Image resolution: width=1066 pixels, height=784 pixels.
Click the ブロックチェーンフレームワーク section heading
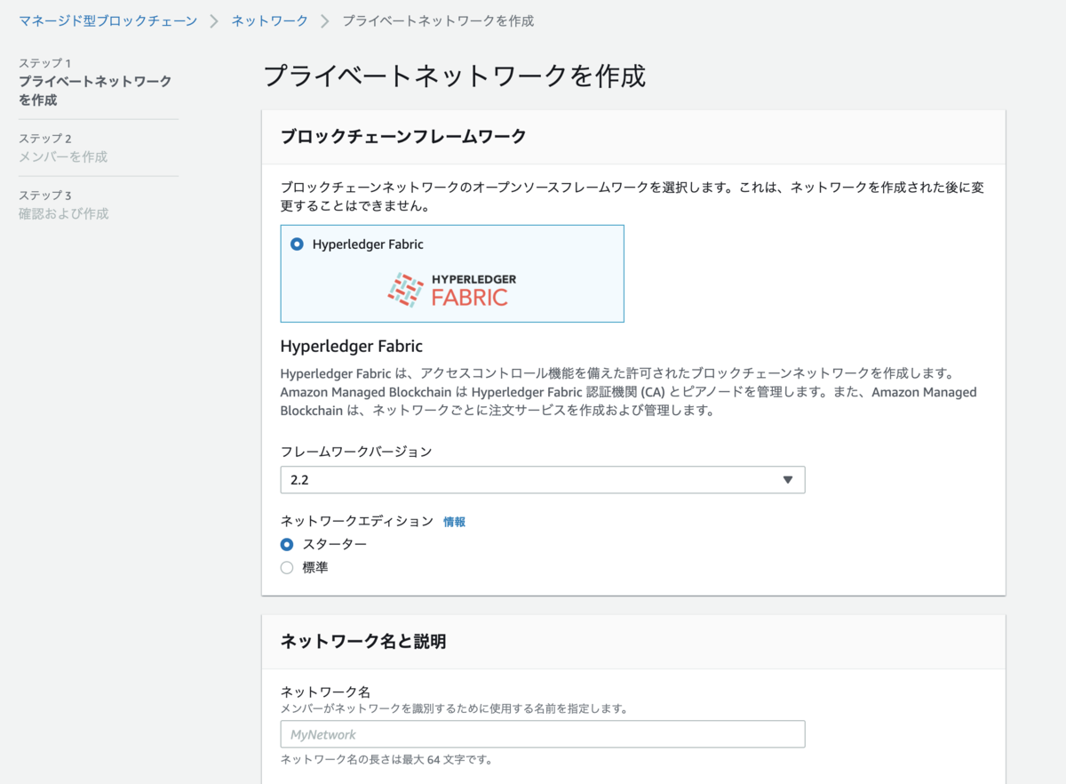[403, 136]
